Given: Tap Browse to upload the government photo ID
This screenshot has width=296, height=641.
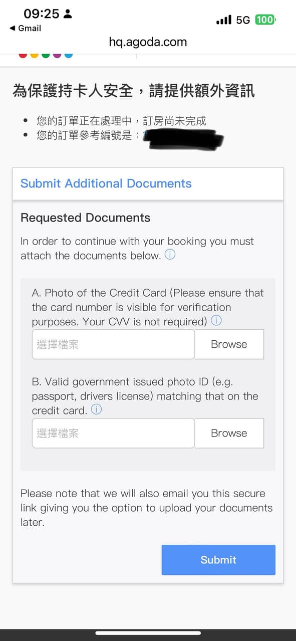Looking at the screenshot, I should (229, 433).
